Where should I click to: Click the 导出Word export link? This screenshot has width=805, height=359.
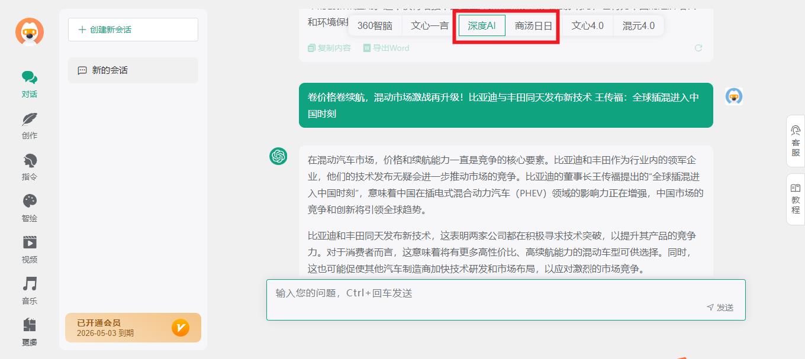pyautogui.click(x=386, y=48)
